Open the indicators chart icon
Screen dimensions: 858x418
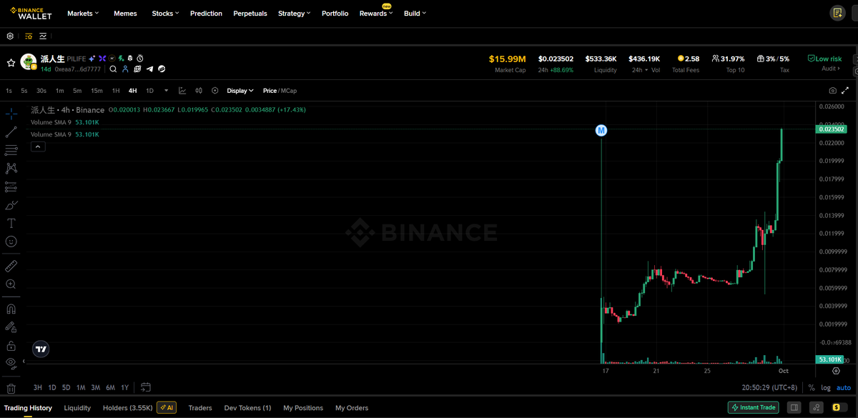tap(182, 91)
